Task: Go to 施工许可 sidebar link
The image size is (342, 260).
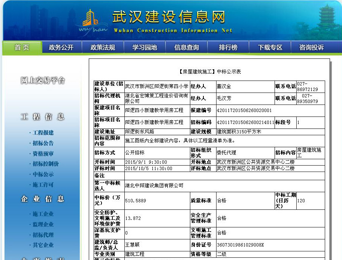Action: coord(43,185)
